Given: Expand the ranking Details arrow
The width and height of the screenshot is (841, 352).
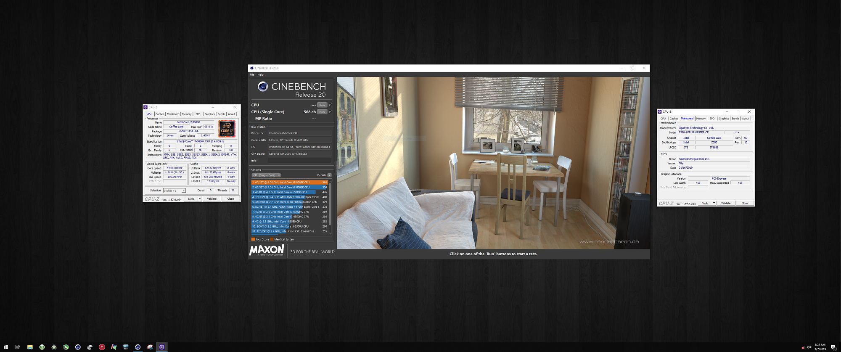Looking at the screenshot, I should click(329, 175).
